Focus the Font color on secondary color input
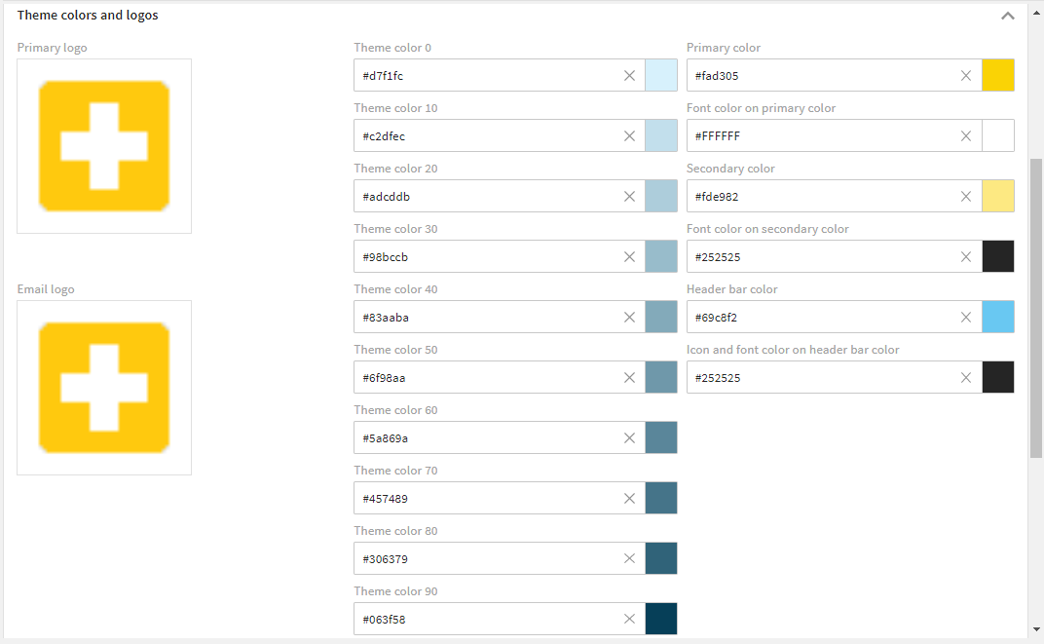1044x644 pixels. click(x=824, y=256)
